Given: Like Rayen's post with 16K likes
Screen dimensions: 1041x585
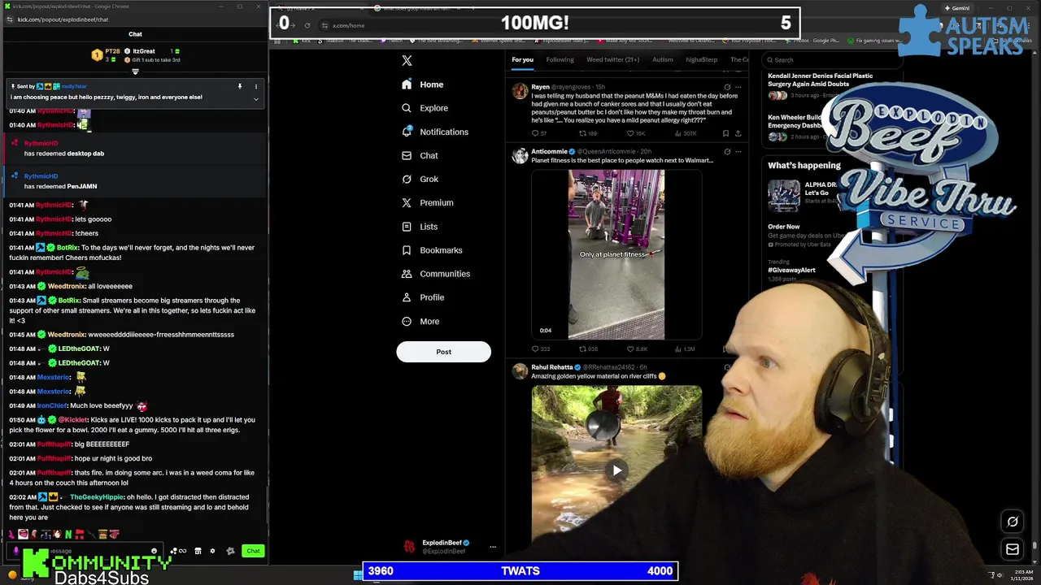Looking at the screenshot, I should [635, 133].
